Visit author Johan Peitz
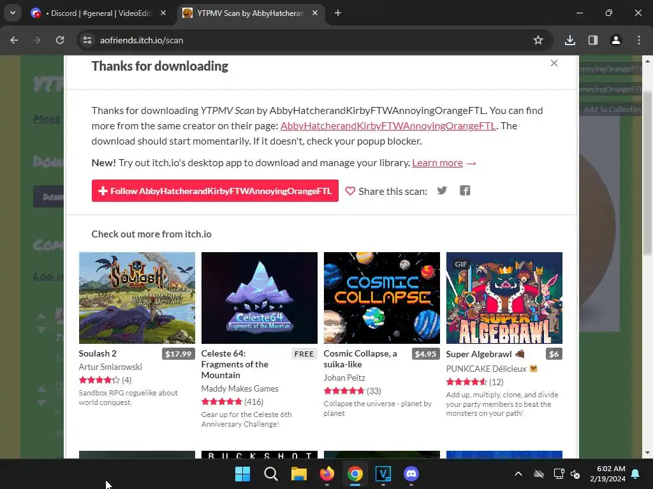Screen dimensions: 653x489 coord(344,378)
